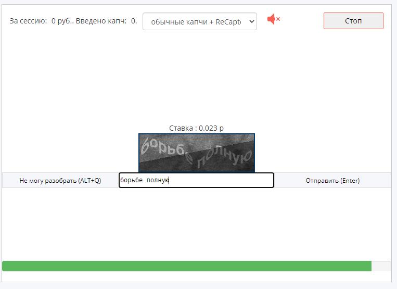This screenshot has width=397, height=289.
Task: Toggle the muted sound speaker icon
Action: [274, 19]
